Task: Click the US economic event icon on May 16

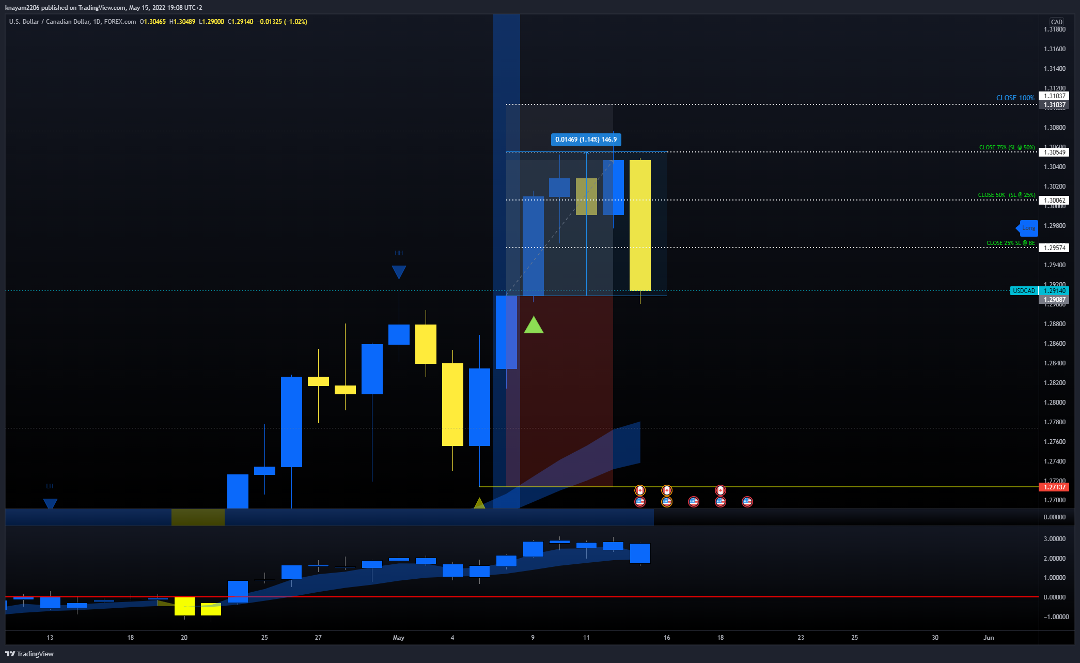Action: point(667,501)
